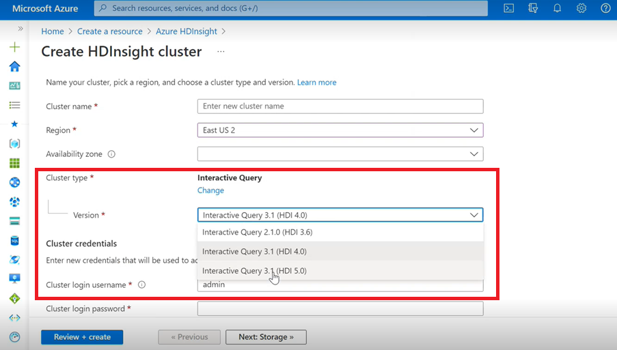Click the Review + create button

(82, 337)
